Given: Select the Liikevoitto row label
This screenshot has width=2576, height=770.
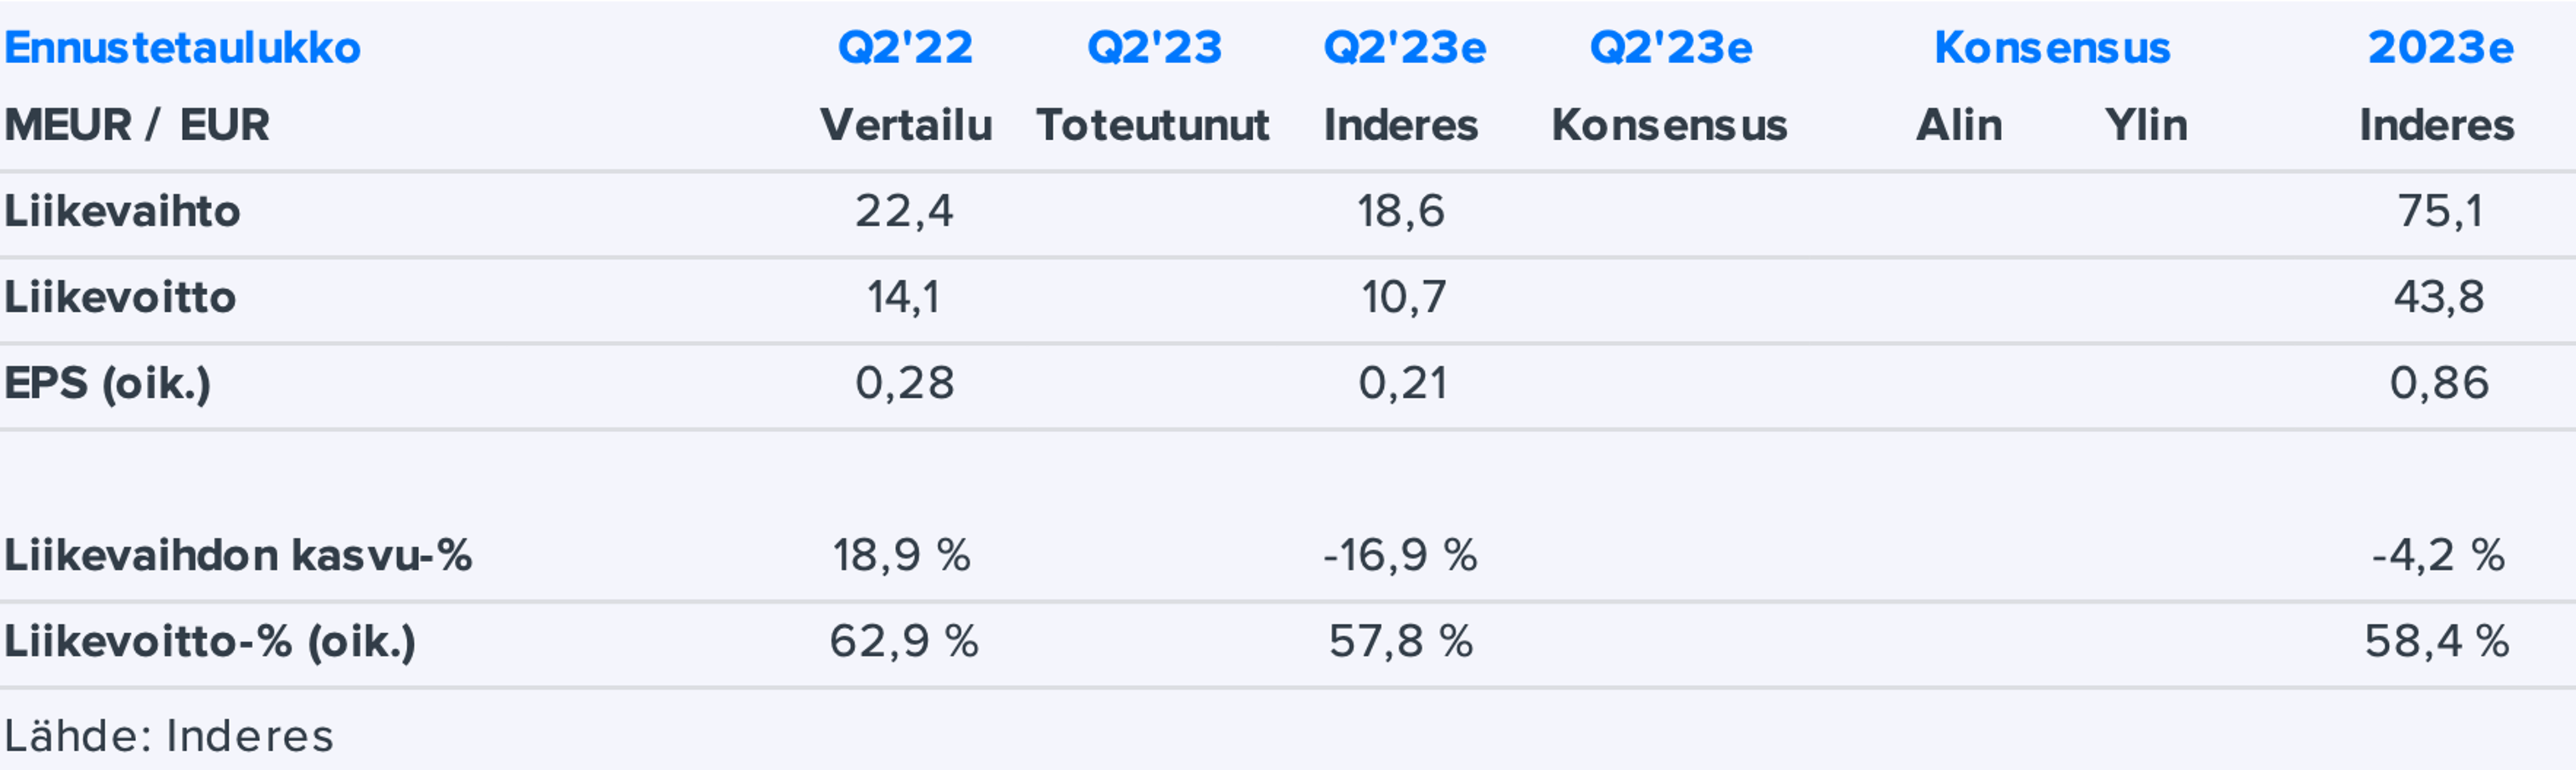Looking at the screenshot, I should coord(120,298).
